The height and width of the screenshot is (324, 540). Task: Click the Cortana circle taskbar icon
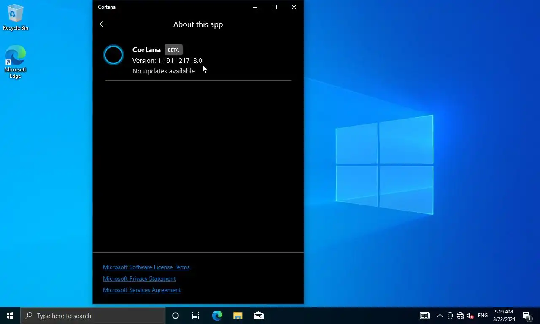pyautogui.click(x=175, y=316)
